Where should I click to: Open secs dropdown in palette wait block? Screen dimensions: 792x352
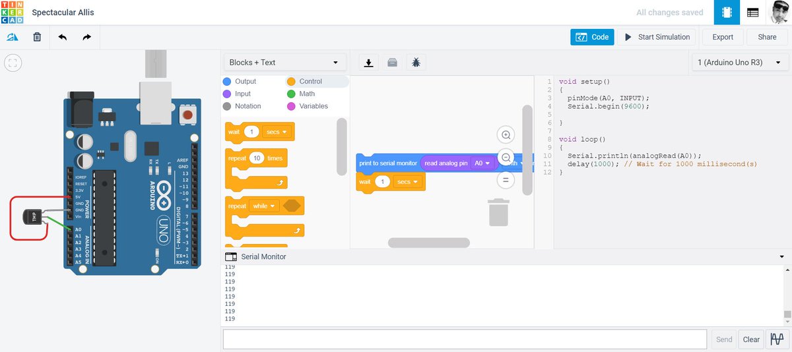[277, 132]
